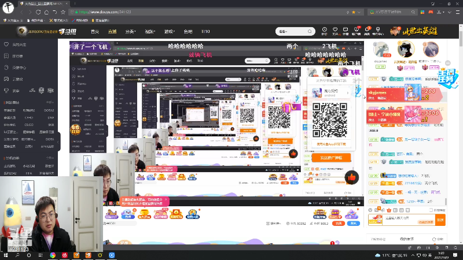
Task: Open the red gamepad extension icon
Action: pos(431,12)
